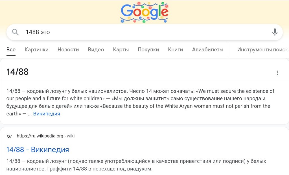Open the Новости tab

[68, 49]
